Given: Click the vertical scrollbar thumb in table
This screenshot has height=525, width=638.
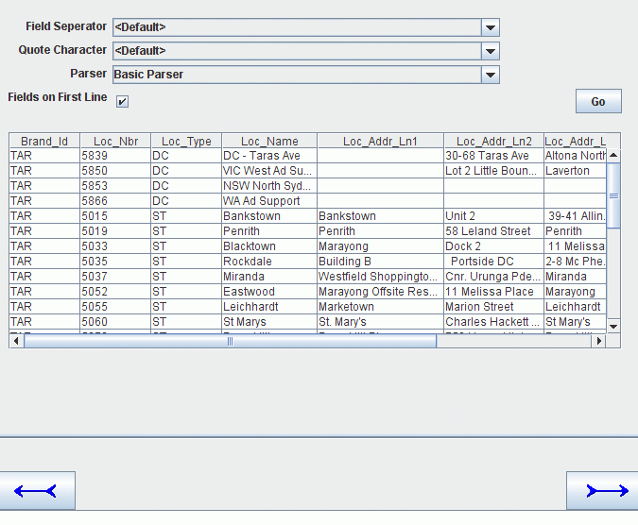Looking at the screenshot, I should point(613,195).
